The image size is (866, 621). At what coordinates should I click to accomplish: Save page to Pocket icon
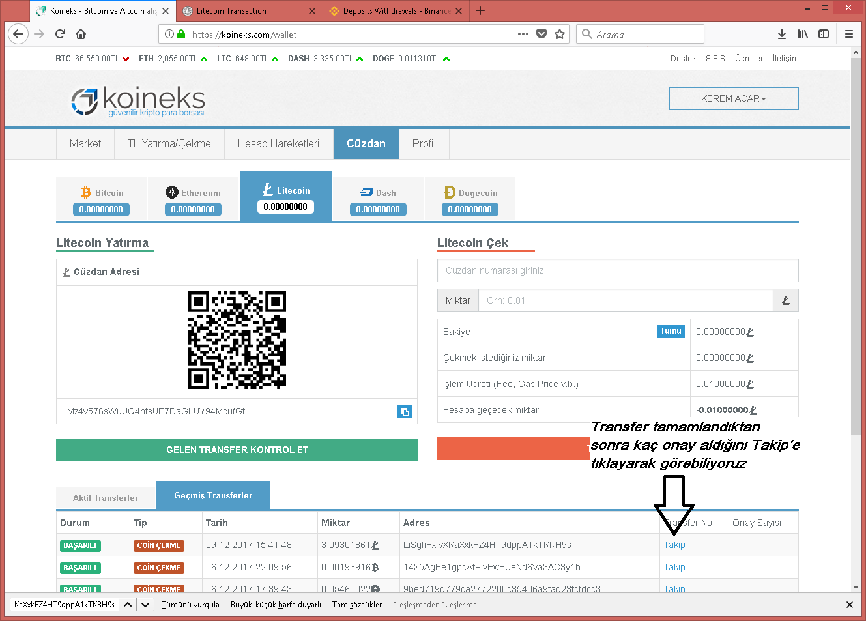pos(541,34)
